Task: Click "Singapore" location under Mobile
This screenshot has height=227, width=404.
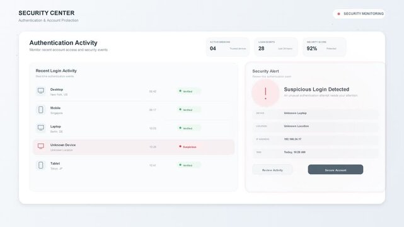Action: 57,113
